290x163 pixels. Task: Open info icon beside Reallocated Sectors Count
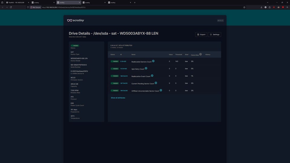pos(153,61)
